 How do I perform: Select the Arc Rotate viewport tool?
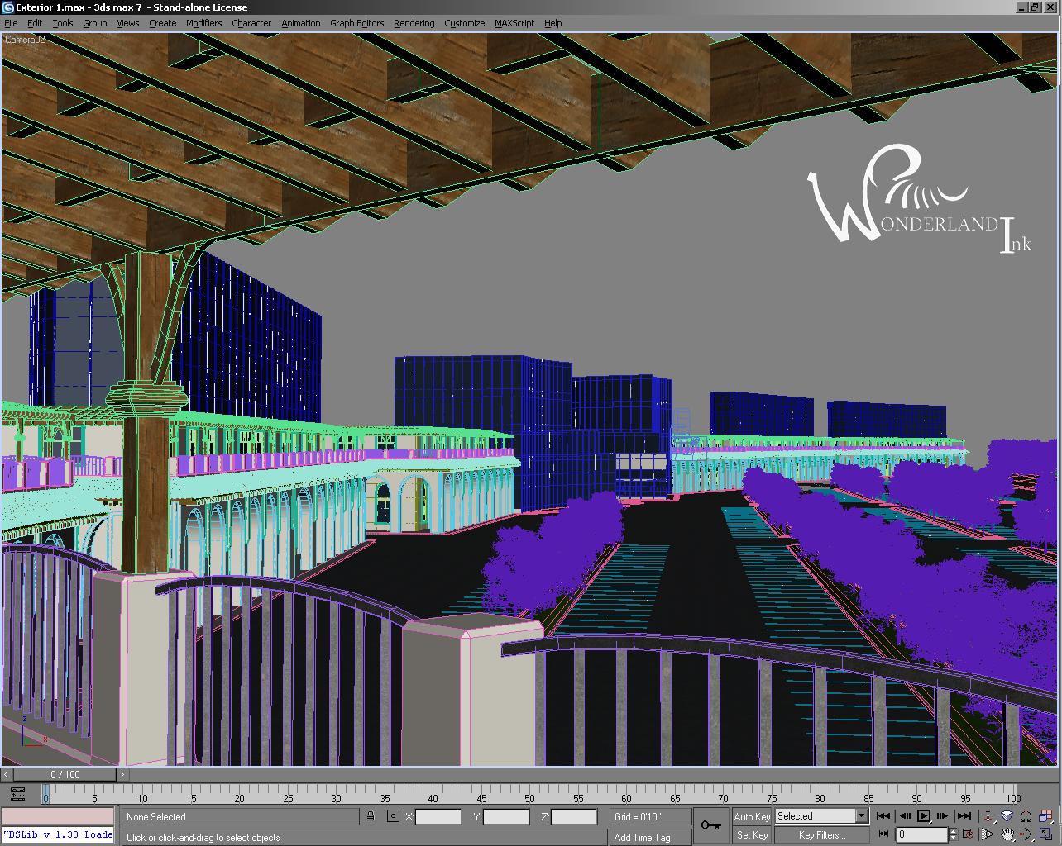[x=1026, y=834]
